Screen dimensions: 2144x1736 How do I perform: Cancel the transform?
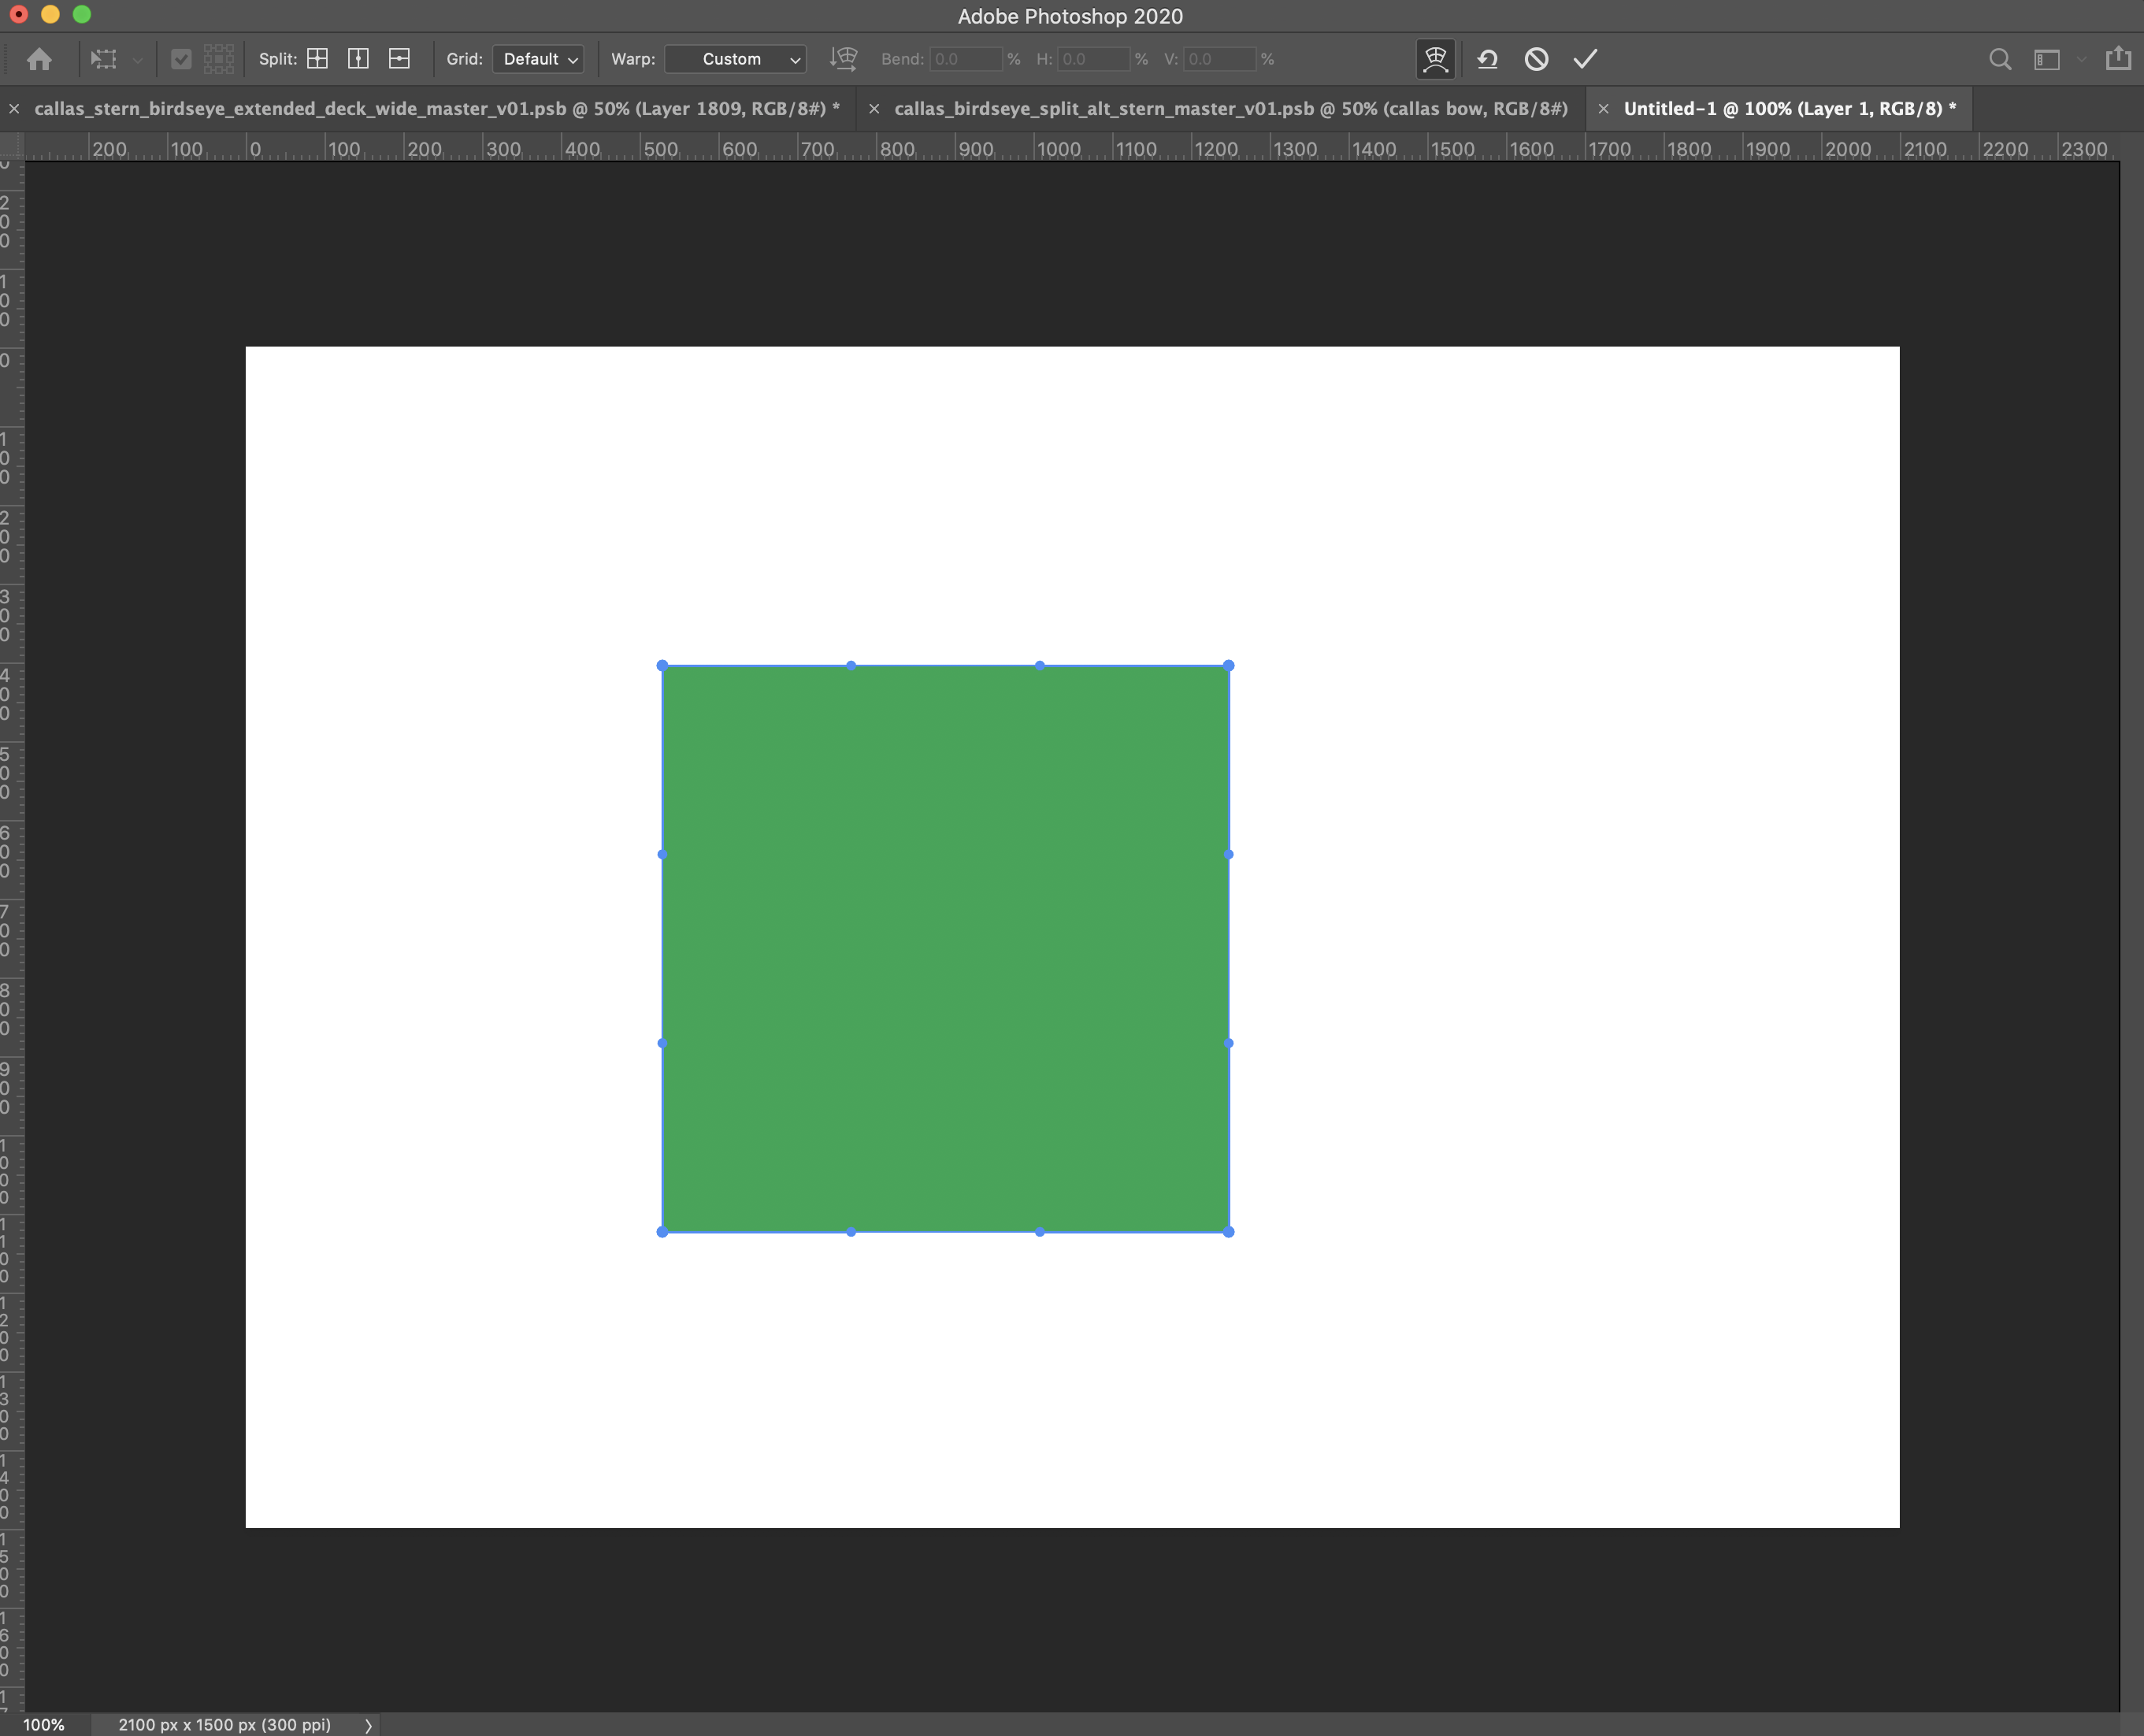[x=1536, y=59]
